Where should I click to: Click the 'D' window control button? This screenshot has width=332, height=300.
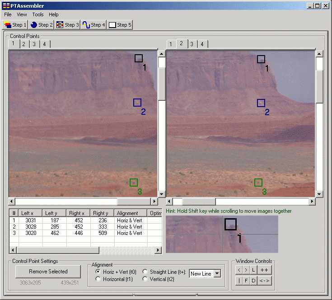coord(253,281)
